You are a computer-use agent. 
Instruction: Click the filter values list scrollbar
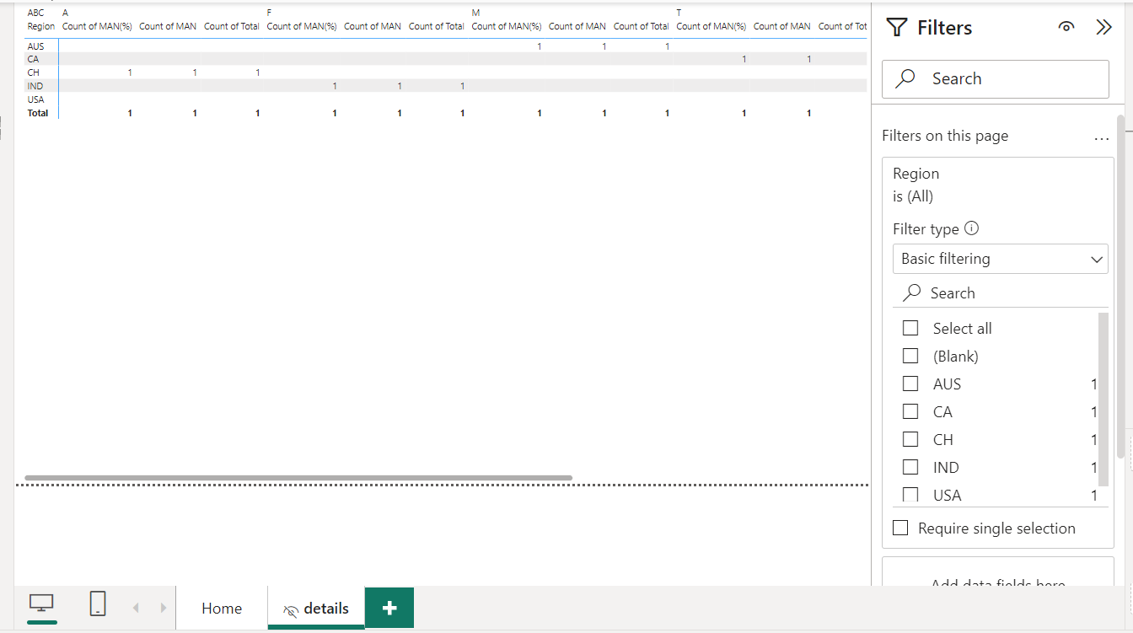(1103, 399)
